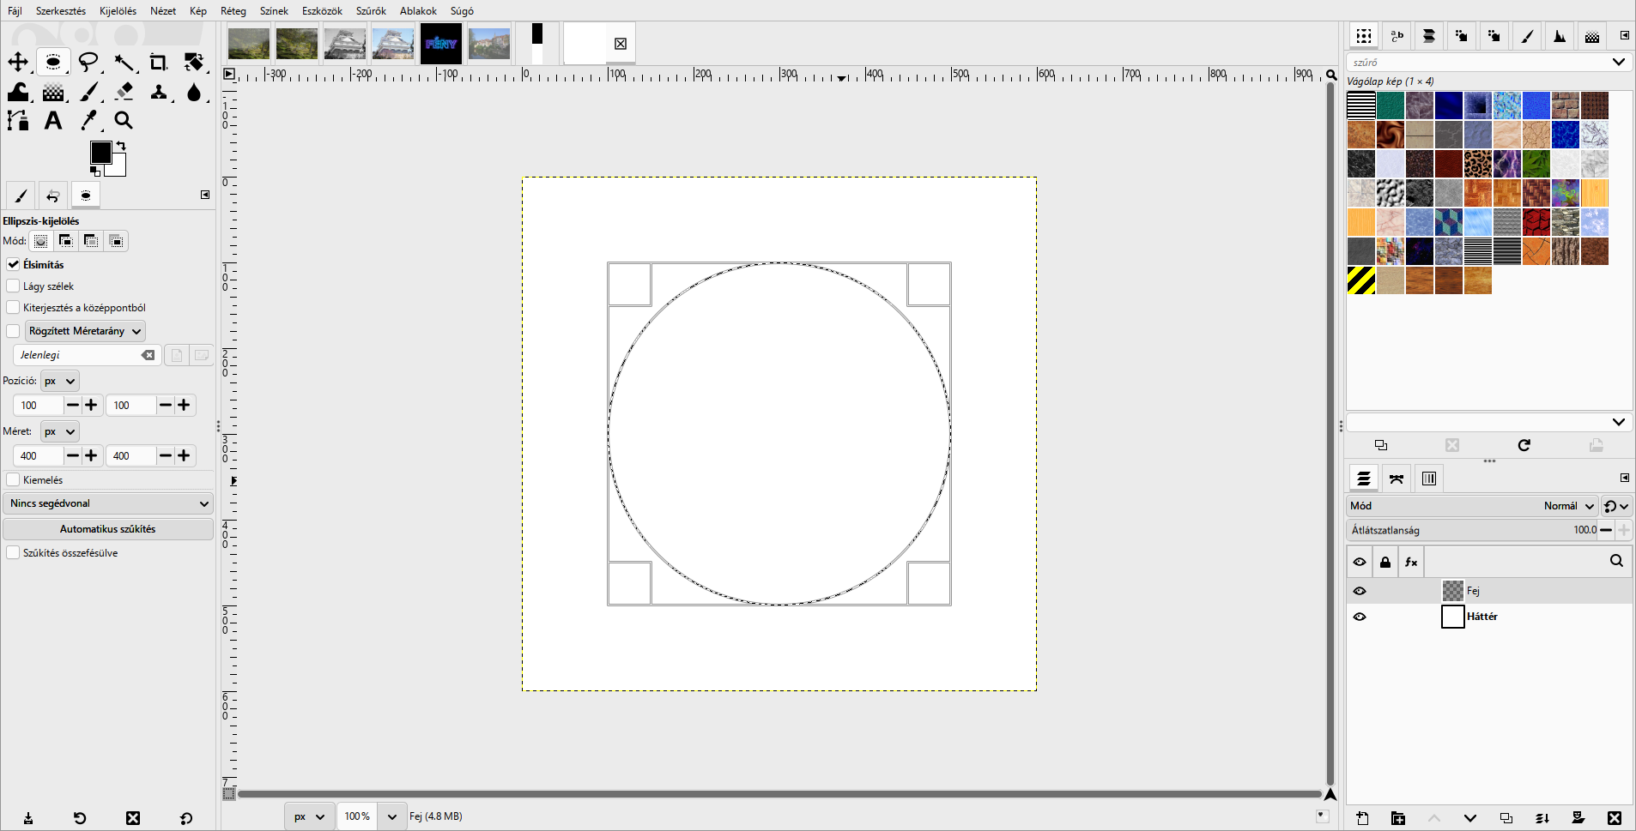Click the Automatikus szűkítés button
Image resolution: width=1636 pixels, height=831 pixels.
coord(108,529)
